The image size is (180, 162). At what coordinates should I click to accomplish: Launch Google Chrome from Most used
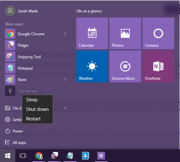[36, 34]
